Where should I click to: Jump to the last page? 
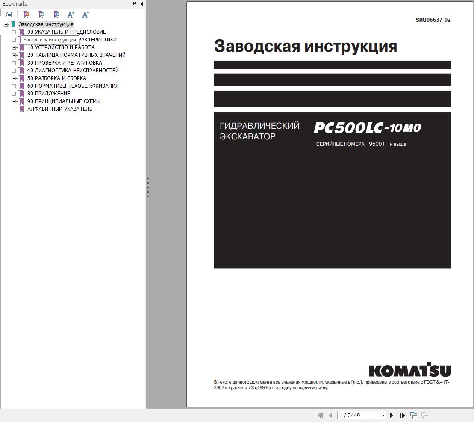click(x=402, y=415)
